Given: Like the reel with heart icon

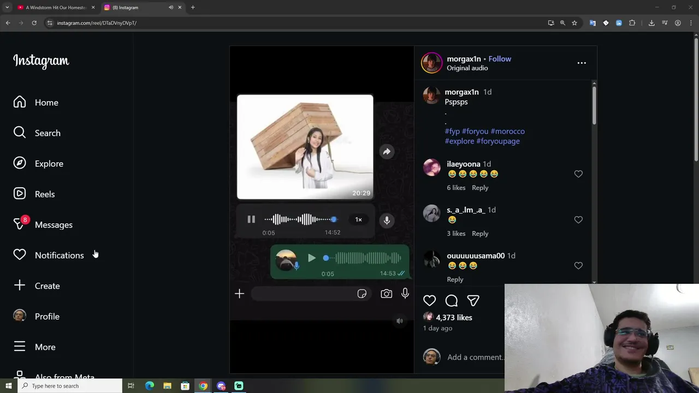Looking at the screenshot, I should [x=429, y=301].
